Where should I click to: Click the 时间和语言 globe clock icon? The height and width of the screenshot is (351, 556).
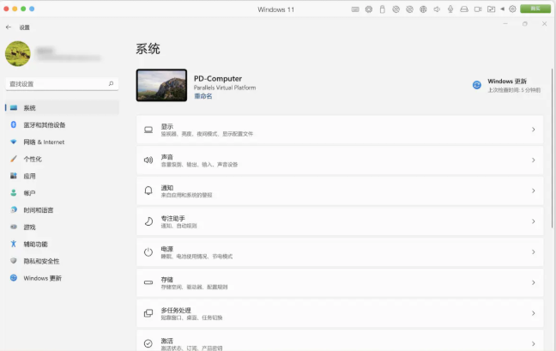pyautogui.click(x=14, y=210)
